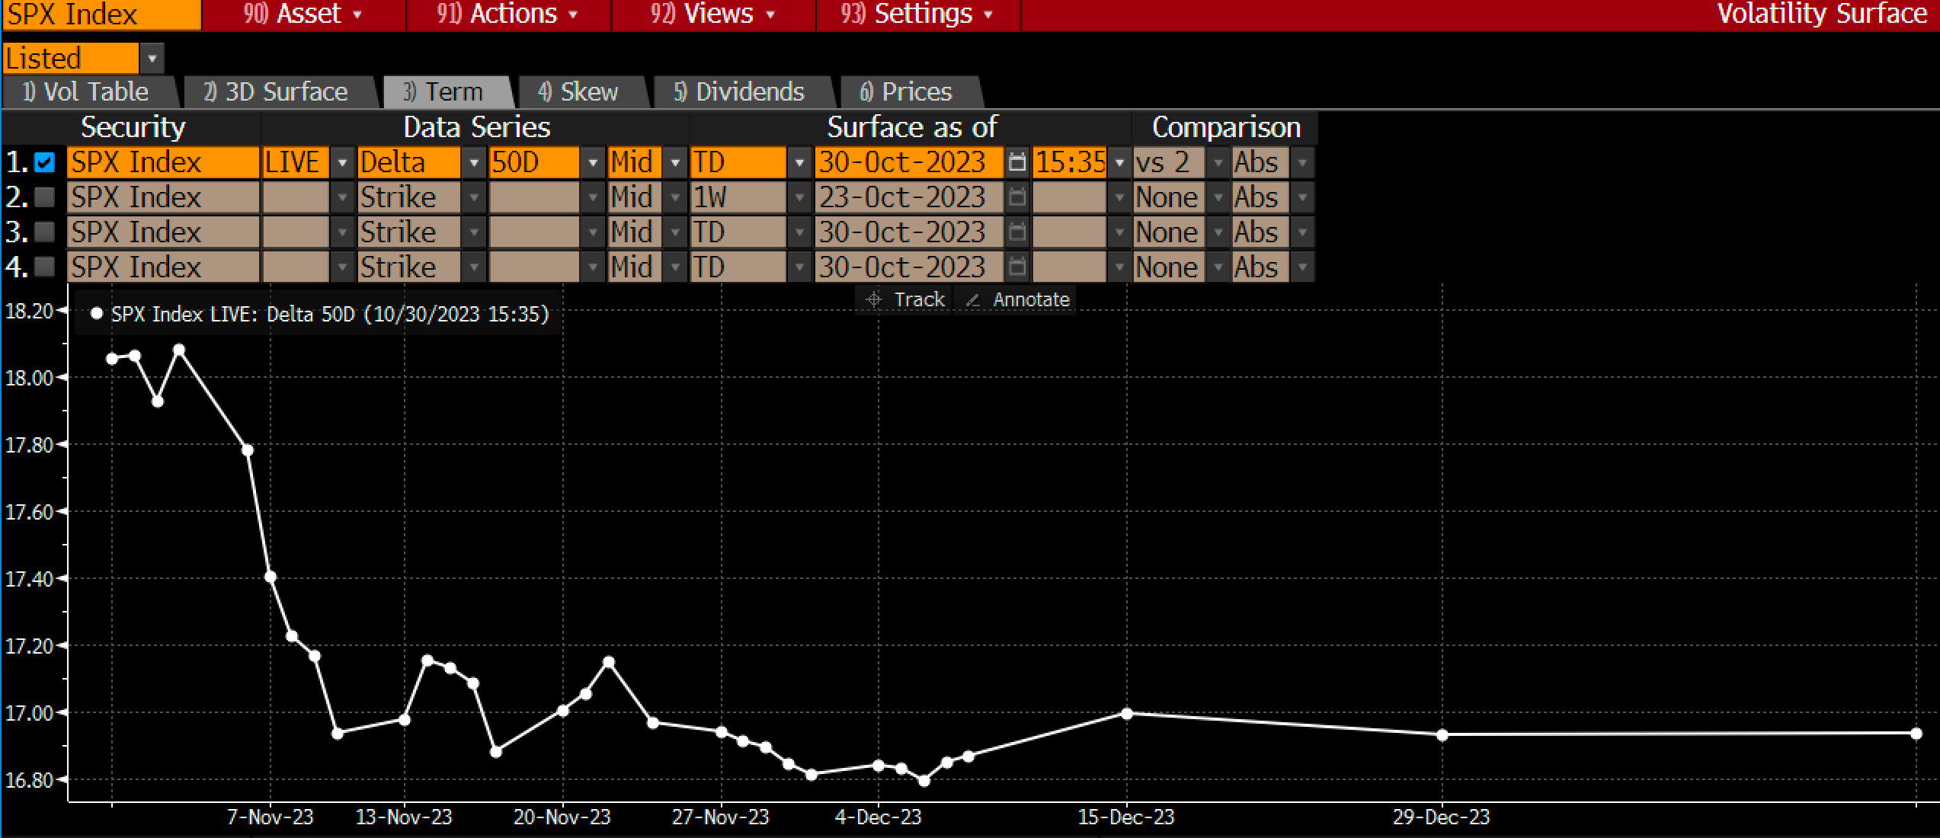Click the 7-Nov-23 axis label

271,817
